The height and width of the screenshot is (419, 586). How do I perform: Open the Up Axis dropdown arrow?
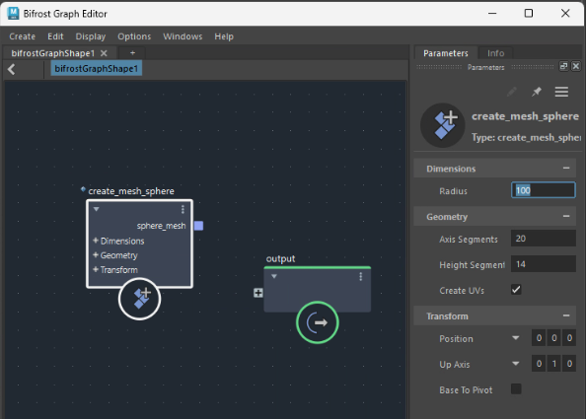[516, 364]
